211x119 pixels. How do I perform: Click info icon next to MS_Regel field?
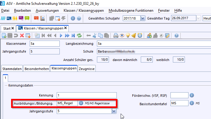(x=81, y=103)
